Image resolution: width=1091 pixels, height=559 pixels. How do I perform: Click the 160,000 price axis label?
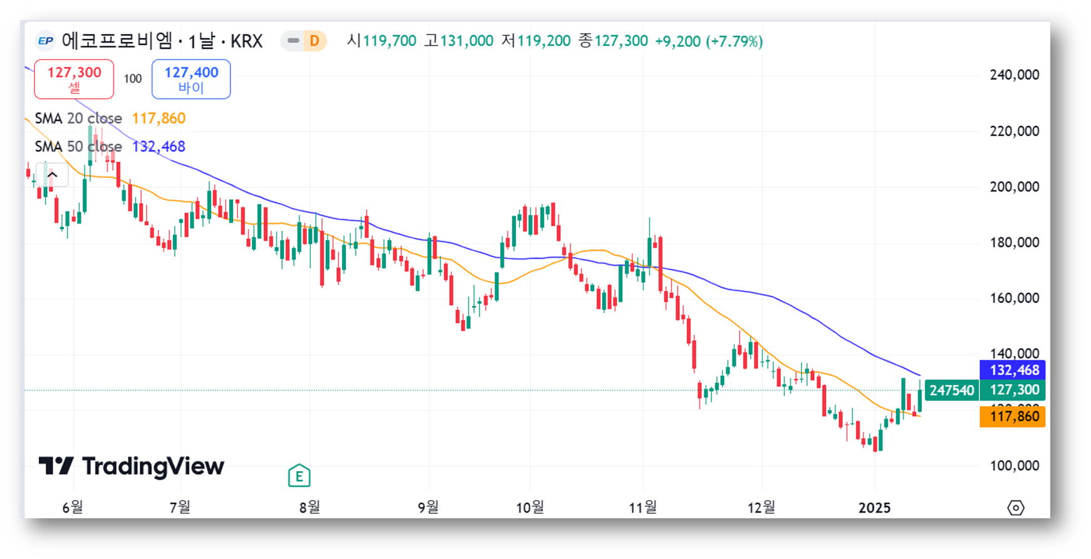pos(1014,298)
